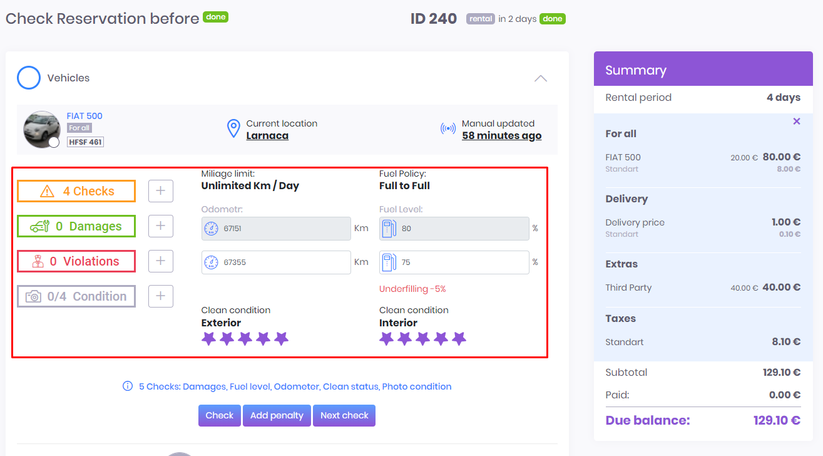Add a new check with the plus button
This screenshot has width=823, height=456.
[161, 191]
